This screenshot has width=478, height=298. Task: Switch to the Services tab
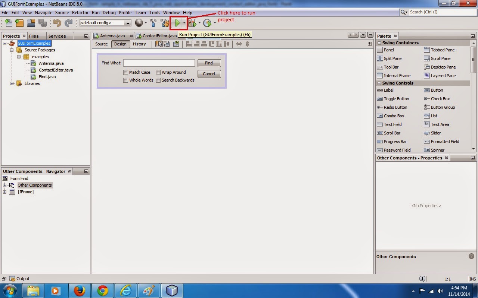pyautogui.click(x=57, y=36)
